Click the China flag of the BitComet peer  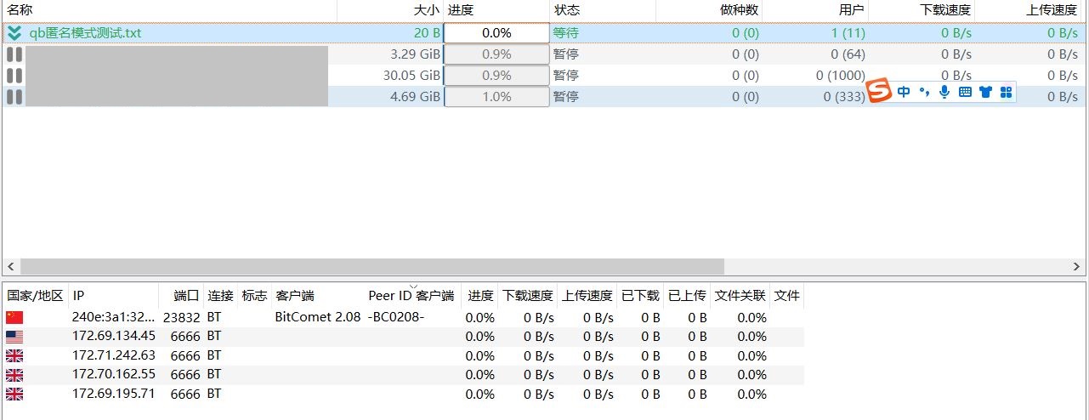point(14,317)
